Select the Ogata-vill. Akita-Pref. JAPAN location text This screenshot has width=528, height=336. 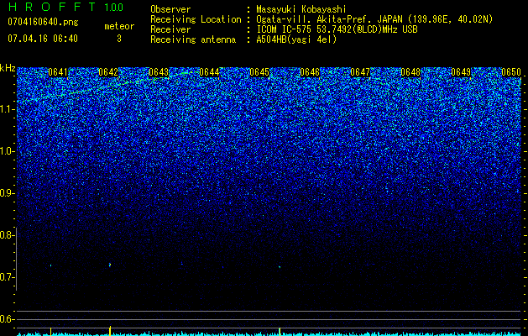(374, 19)
